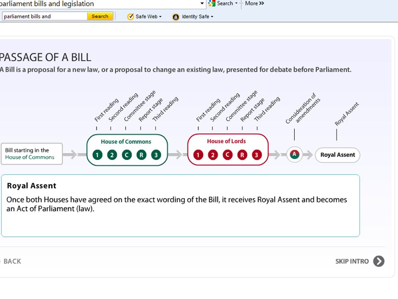Open the More toolbar overflow menu
Viewport: 398px width, 299px height.
(x=254, y=3)
